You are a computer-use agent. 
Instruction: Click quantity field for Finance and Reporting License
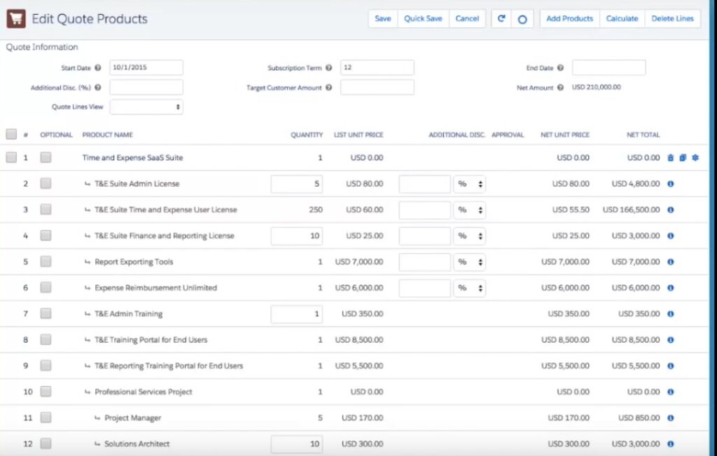[x=297, y=236]
